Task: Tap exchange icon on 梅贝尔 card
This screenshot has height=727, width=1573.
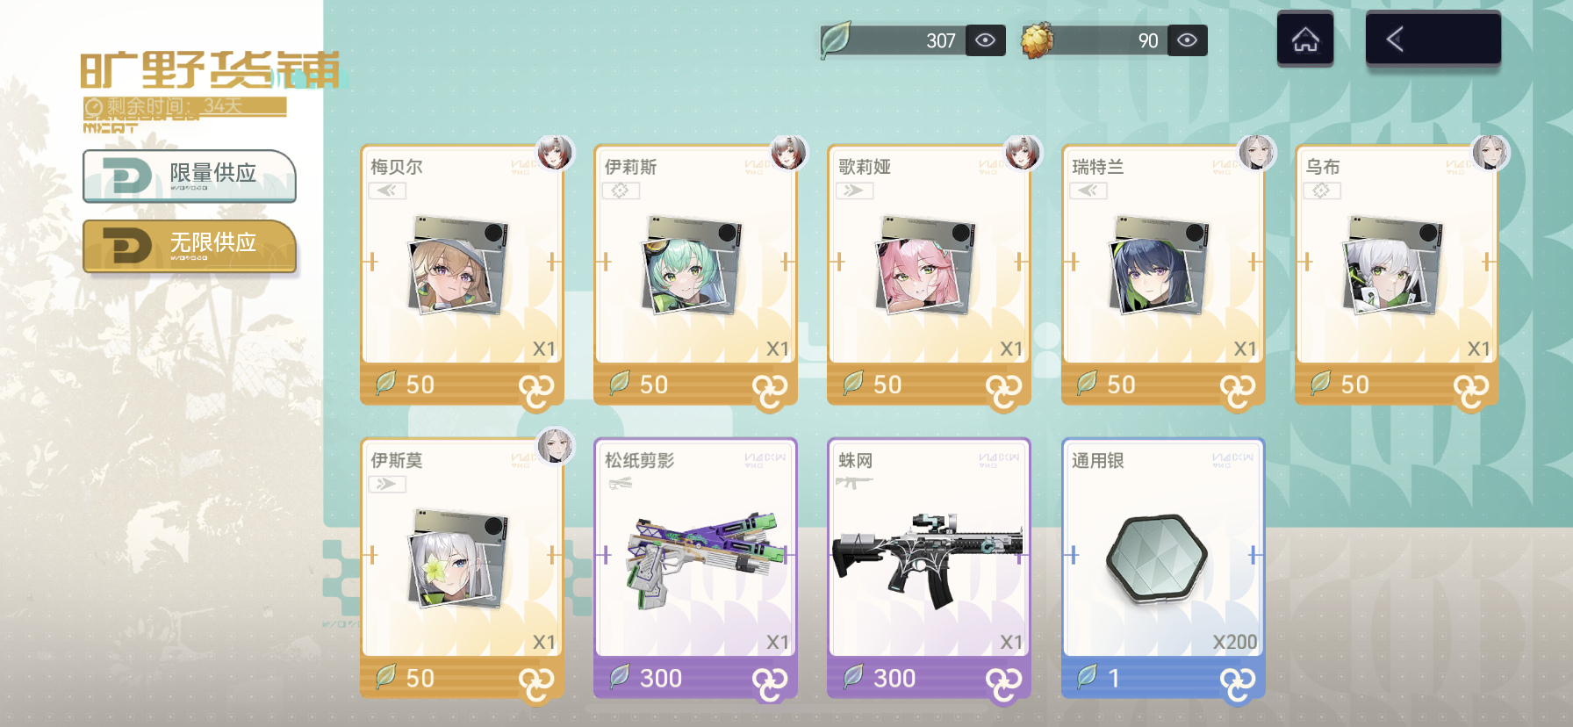Action: click(x=535, y=390)
